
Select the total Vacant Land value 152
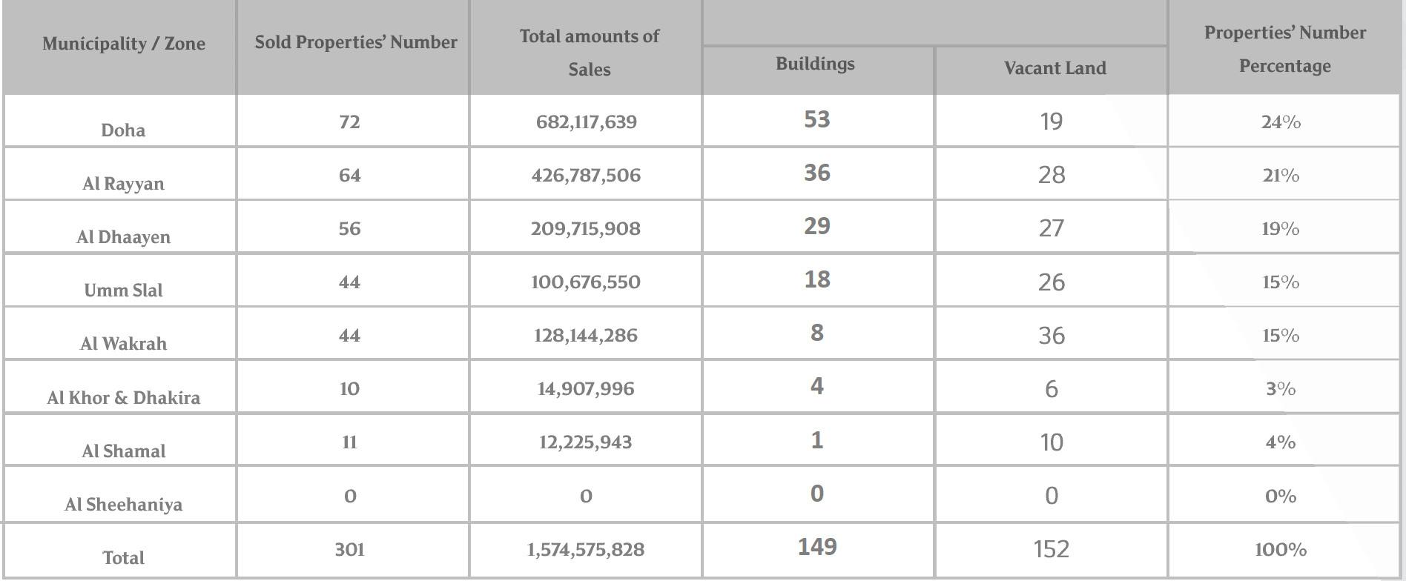[1051, 549]
